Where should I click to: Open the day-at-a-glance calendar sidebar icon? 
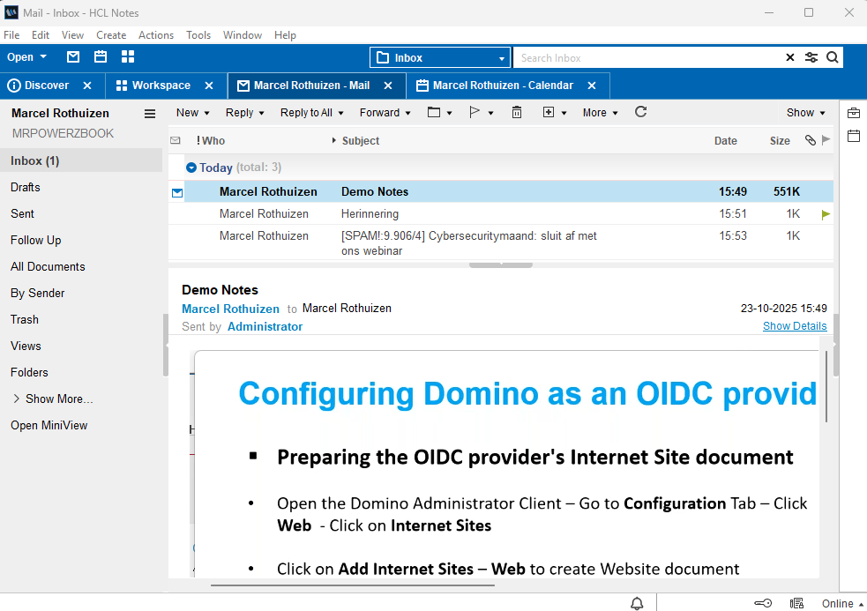pos(853,136)
